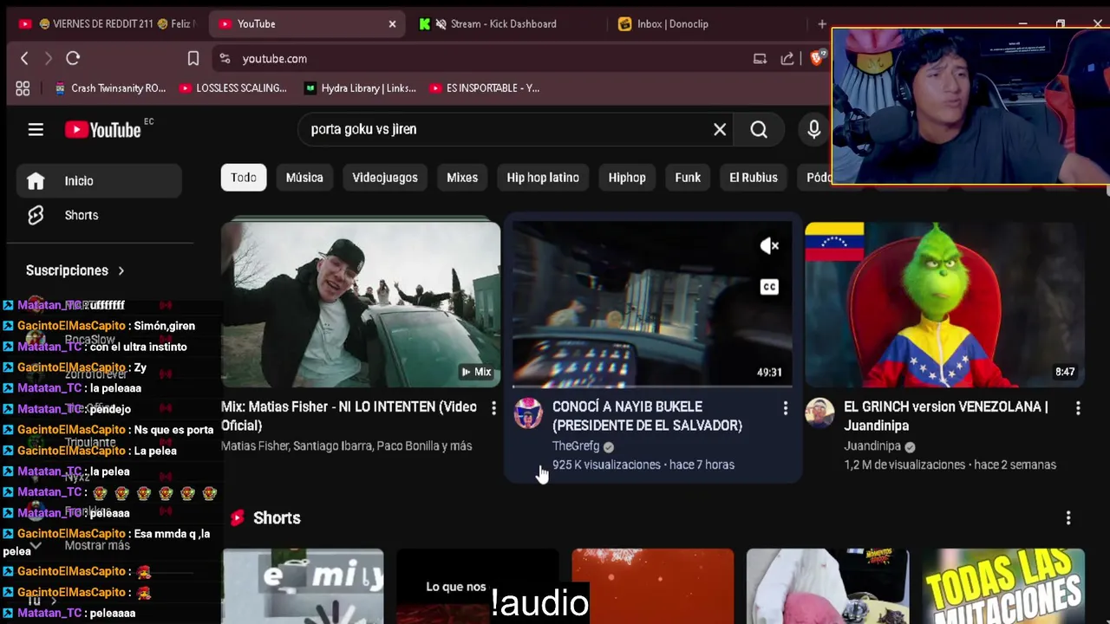Open EL GRINCH version VENEZOLANA title
The image size is (1110, 624).
coord(946,416)
